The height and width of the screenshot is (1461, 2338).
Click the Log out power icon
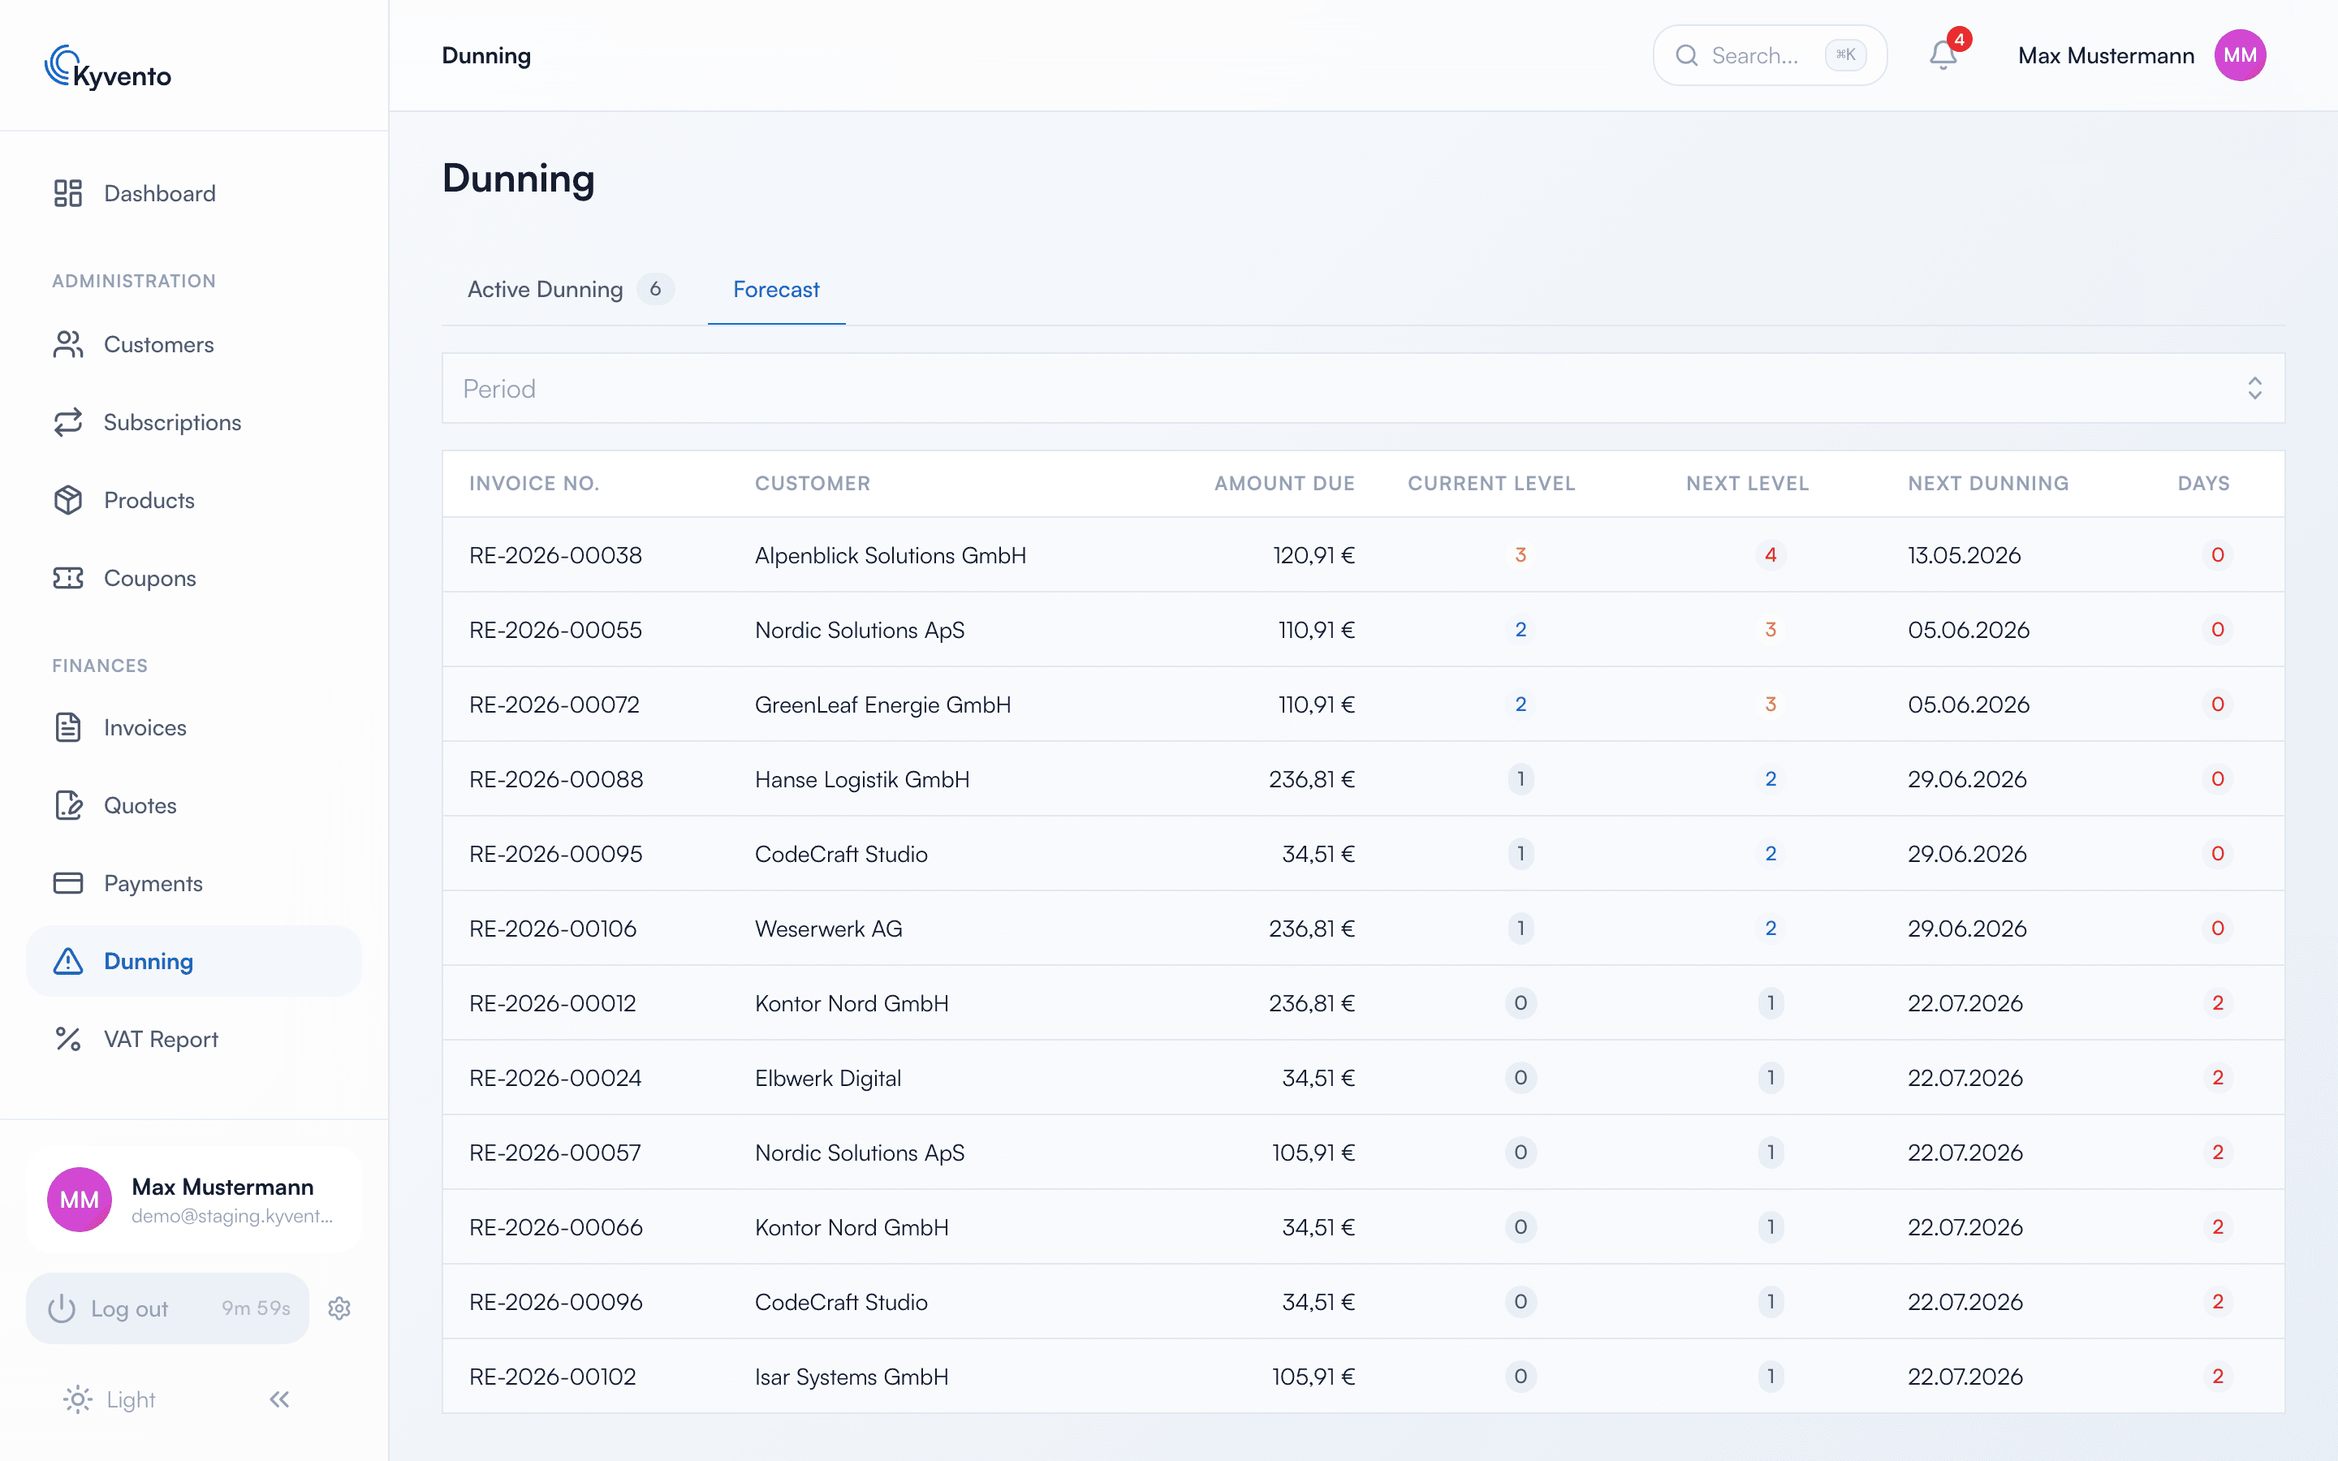[62, 1308]
